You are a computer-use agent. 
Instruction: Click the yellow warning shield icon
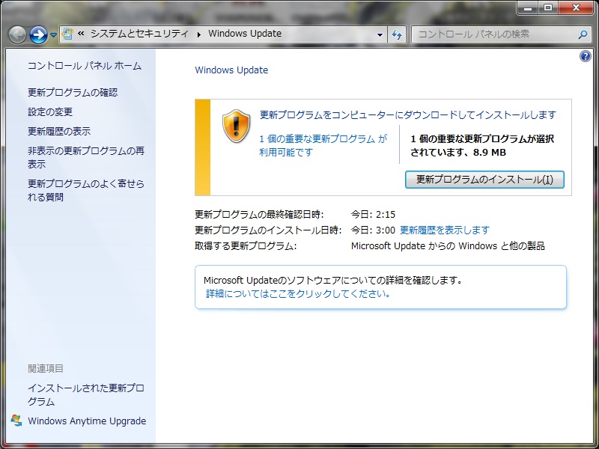coord(236,126)
